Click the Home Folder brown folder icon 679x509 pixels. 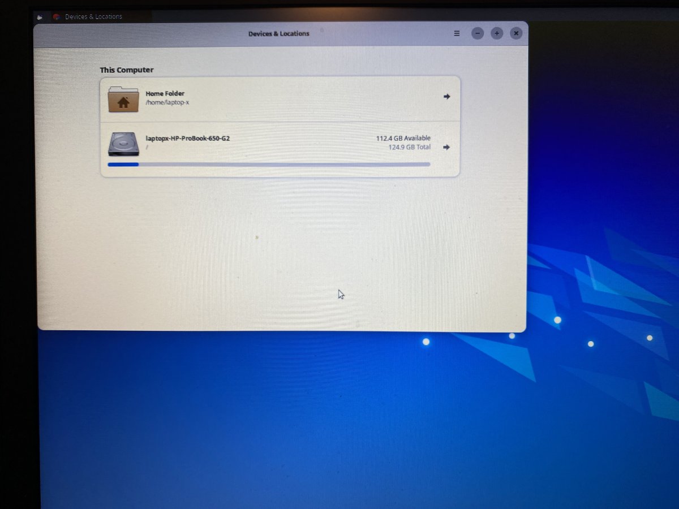coord(123,99)
